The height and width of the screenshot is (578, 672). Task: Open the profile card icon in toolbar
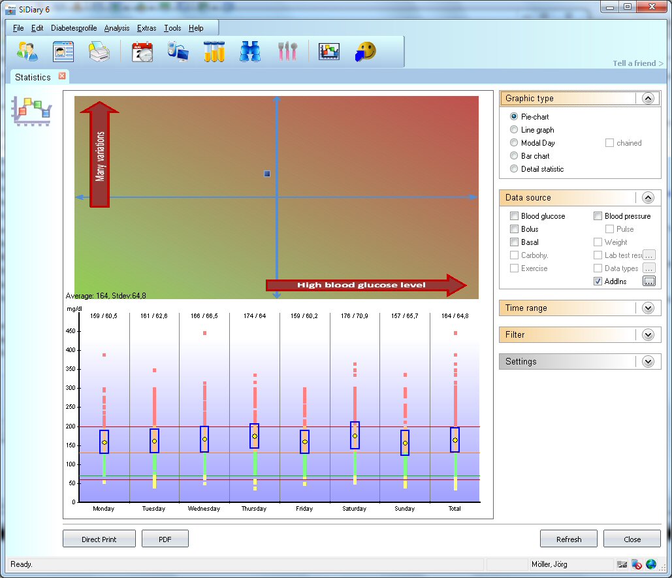click(63, 51)
